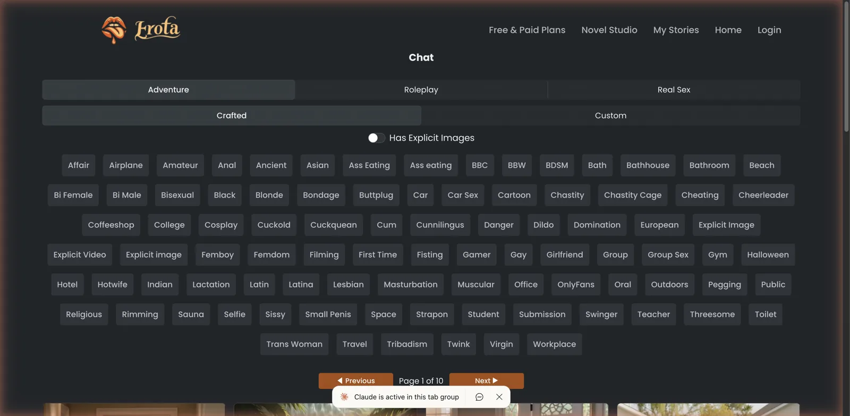Filter by the Religious tag
Viewport: 850px width, 416px height.
pos(84,314)
